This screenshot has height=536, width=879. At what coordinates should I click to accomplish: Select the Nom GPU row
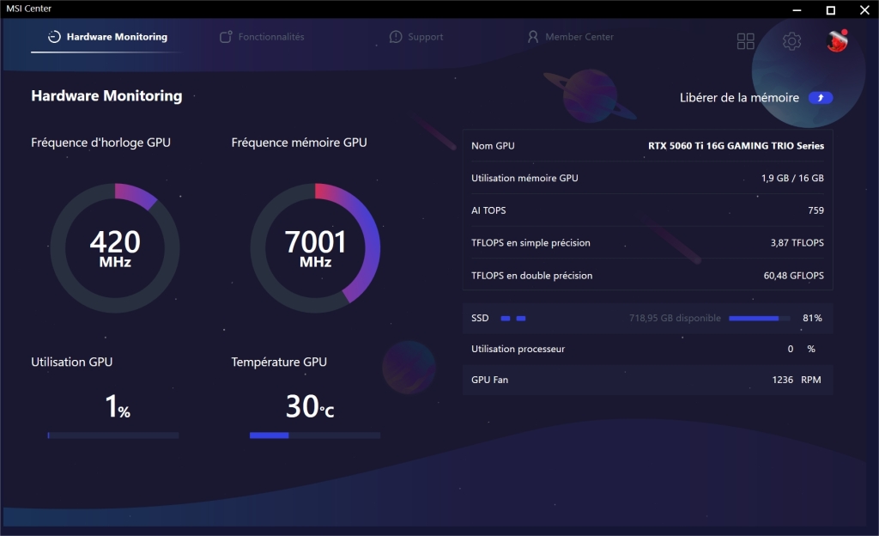[647, 146]
